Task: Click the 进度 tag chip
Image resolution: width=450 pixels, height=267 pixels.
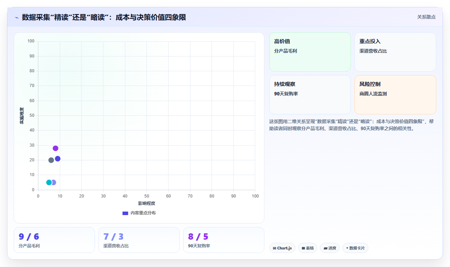Action: (330, 248)
